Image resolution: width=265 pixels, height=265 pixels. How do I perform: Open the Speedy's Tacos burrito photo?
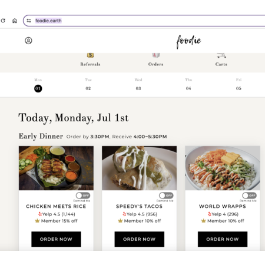[x=140, y=168]
